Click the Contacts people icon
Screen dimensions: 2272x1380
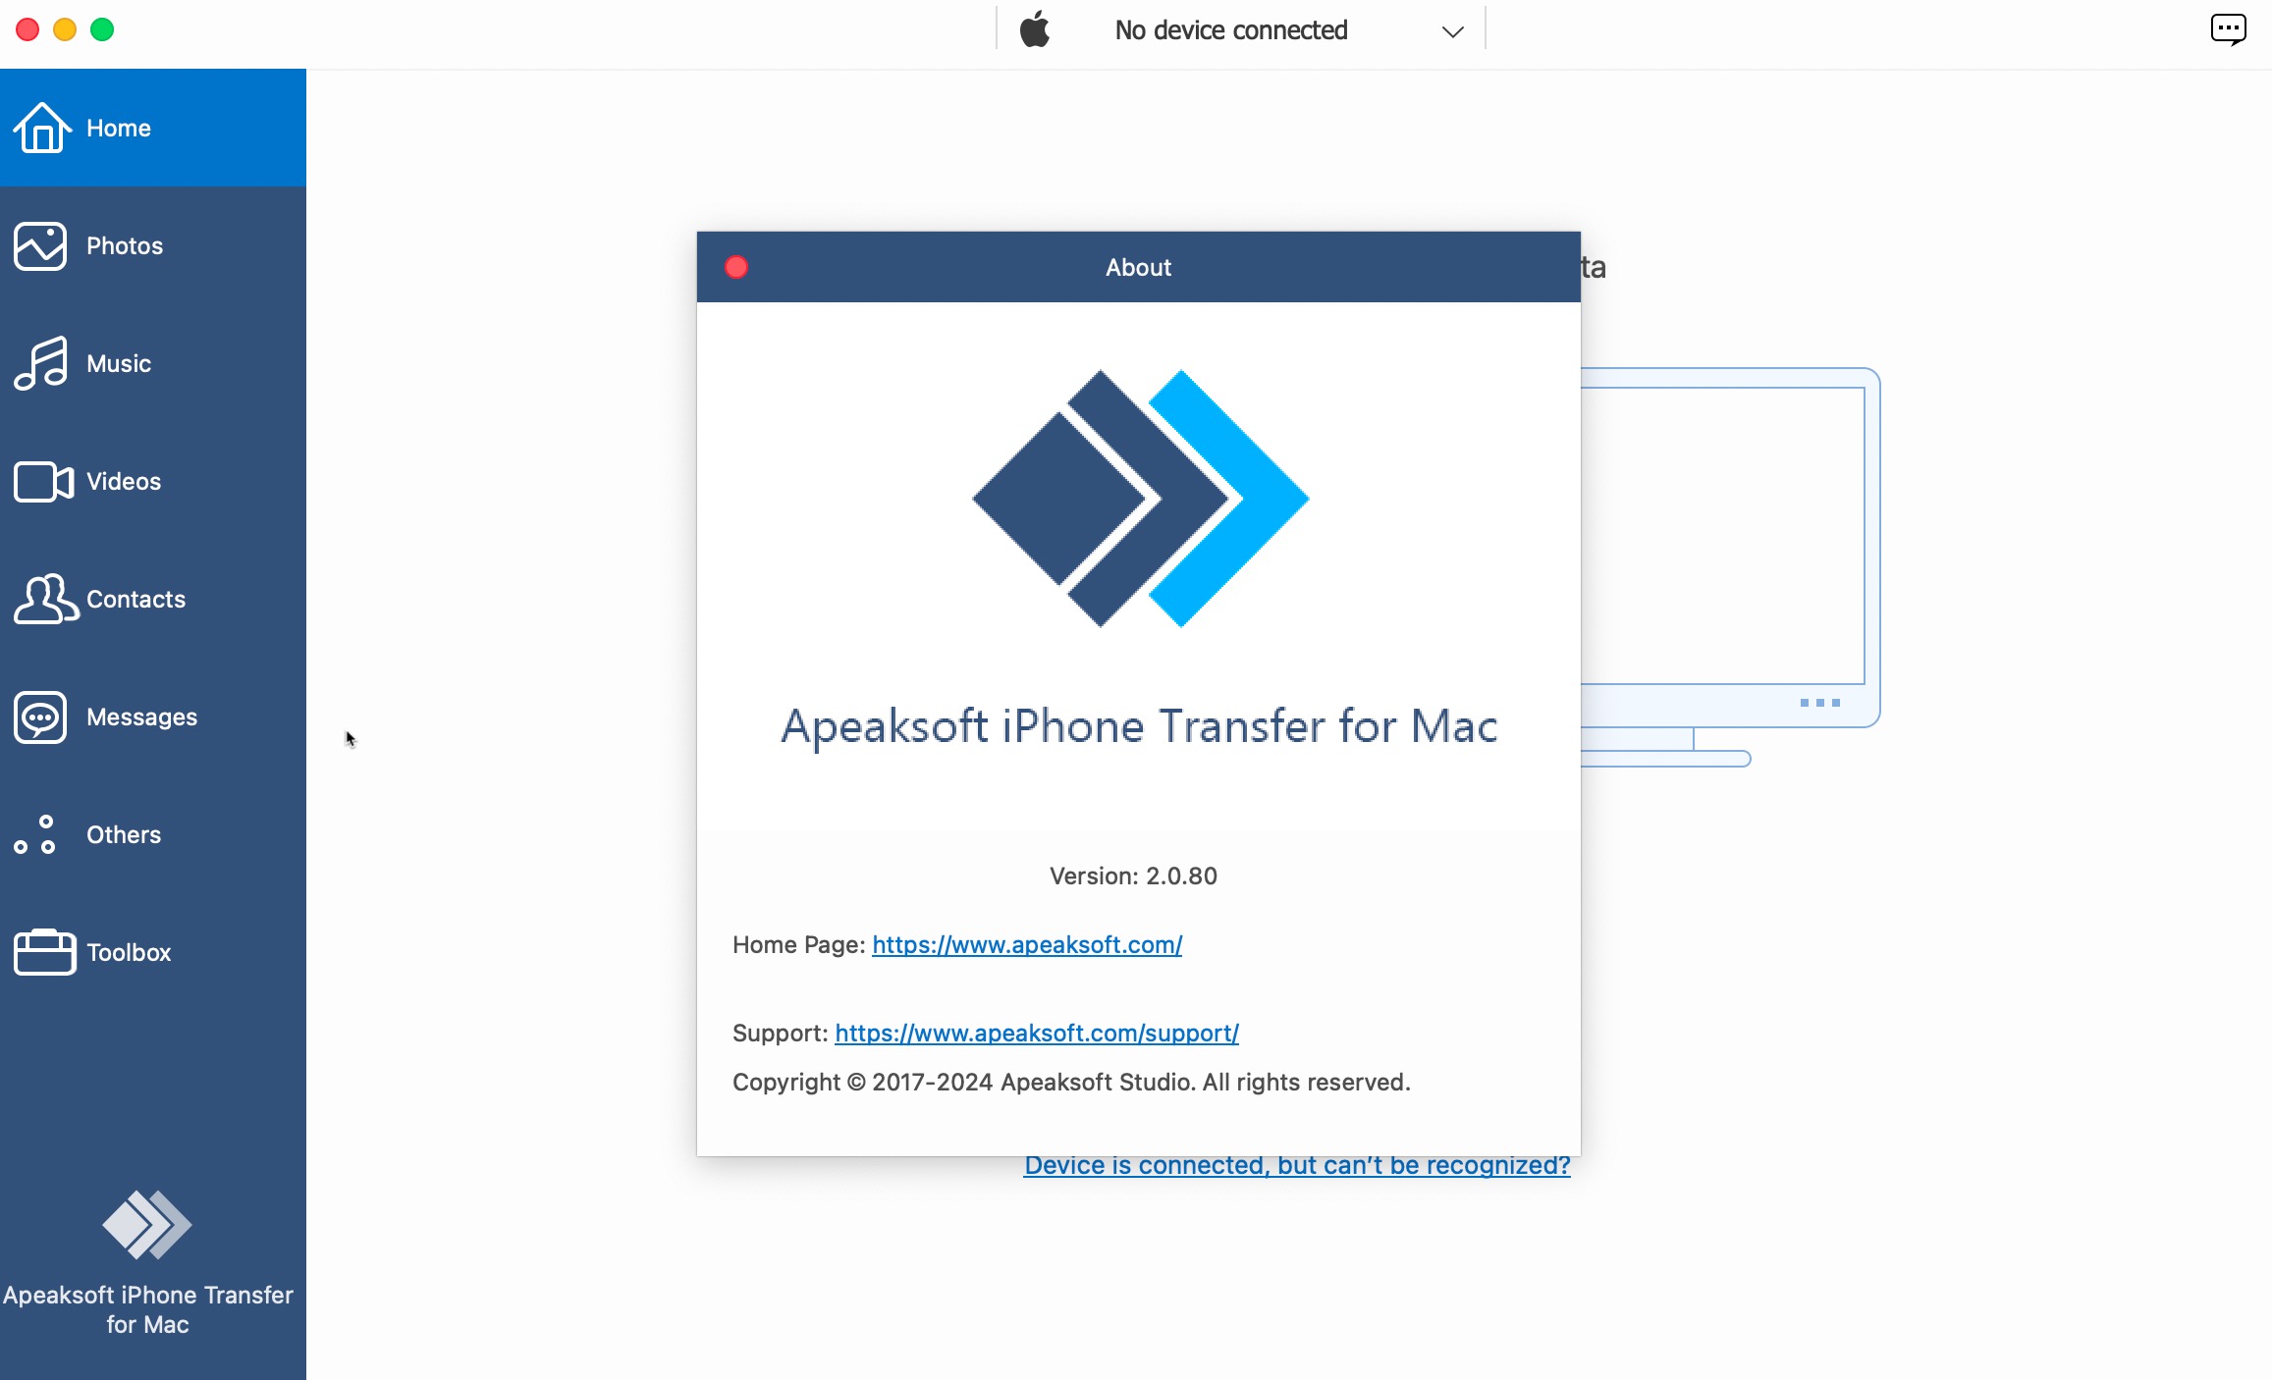coord(45,599)
